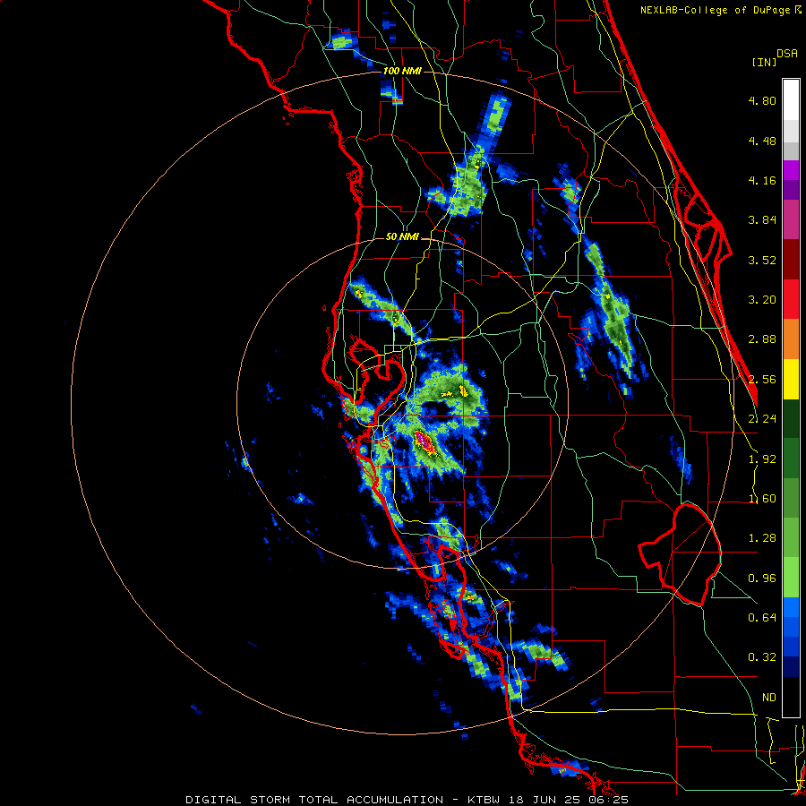Select the navy swatch just above ND

[791, 666]
